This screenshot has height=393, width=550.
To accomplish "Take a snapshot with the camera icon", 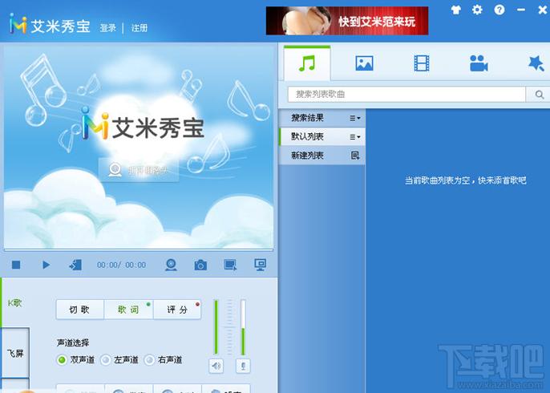I will pos(200,265).
